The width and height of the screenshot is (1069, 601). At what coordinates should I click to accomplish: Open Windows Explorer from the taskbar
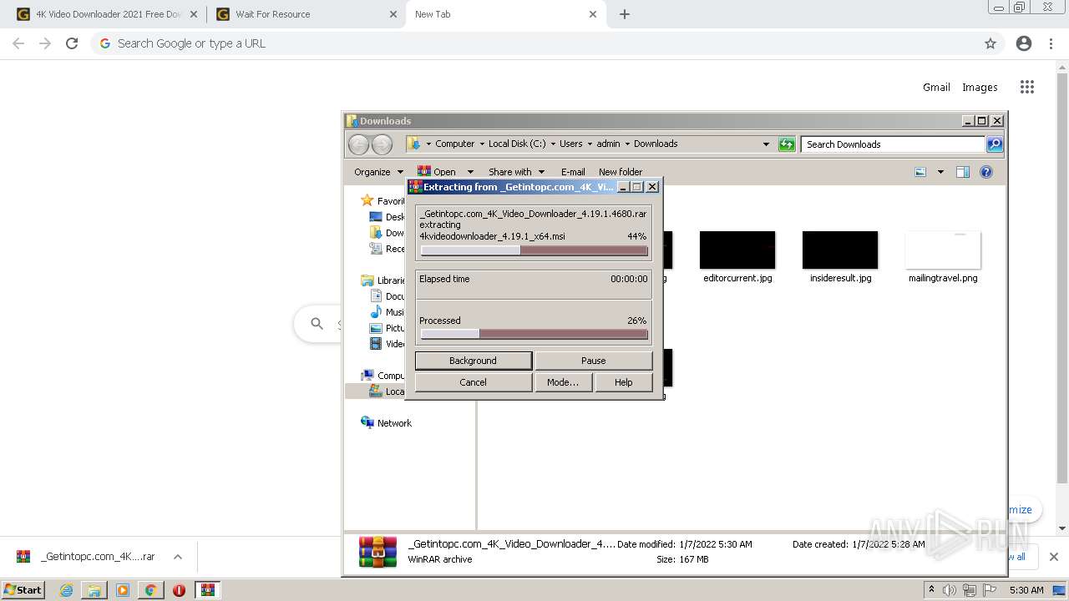[x=94, y=590]
